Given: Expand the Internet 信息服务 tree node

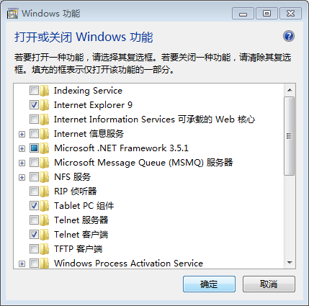Looking at the screenshot, I should pos(22,134).
